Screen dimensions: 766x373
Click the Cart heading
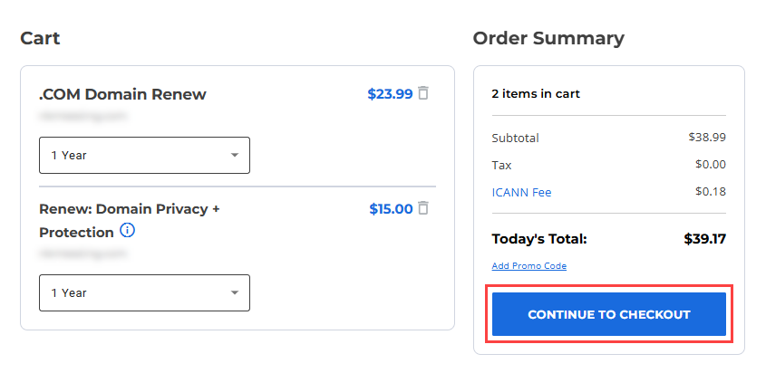pos(40,38)
